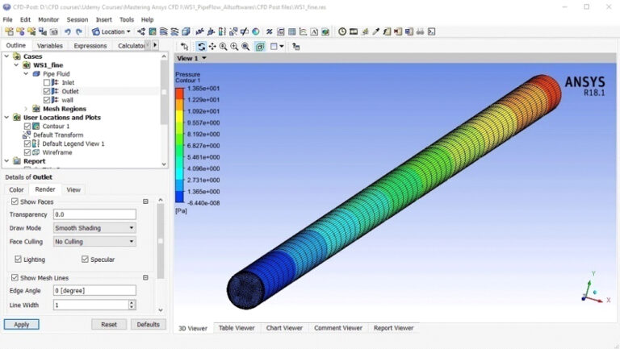Open the Draw Mode dropdown

pos(94,228)
